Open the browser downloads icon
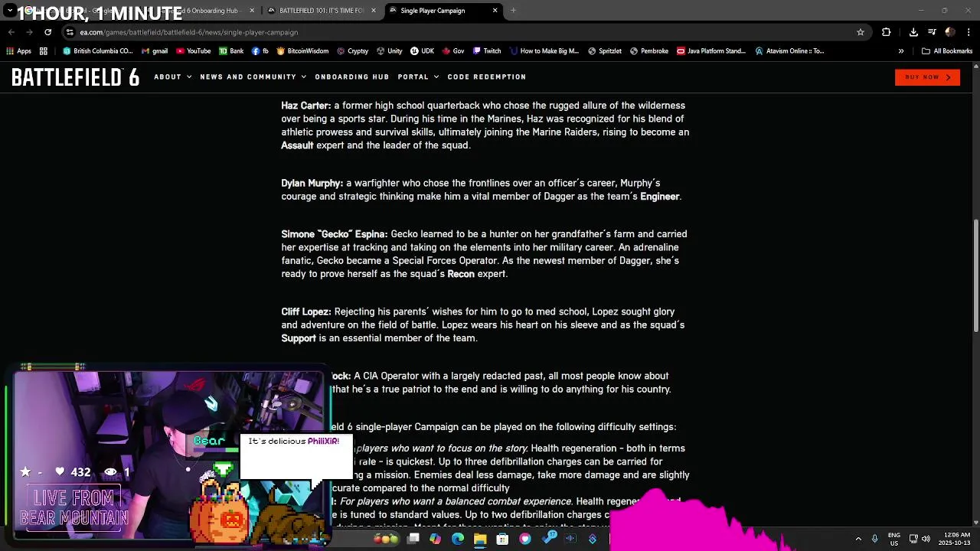 pyautogui.click(x=913, y=32)
